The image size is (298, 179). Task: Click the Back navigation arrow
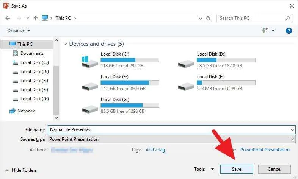(x=8, y=18)
